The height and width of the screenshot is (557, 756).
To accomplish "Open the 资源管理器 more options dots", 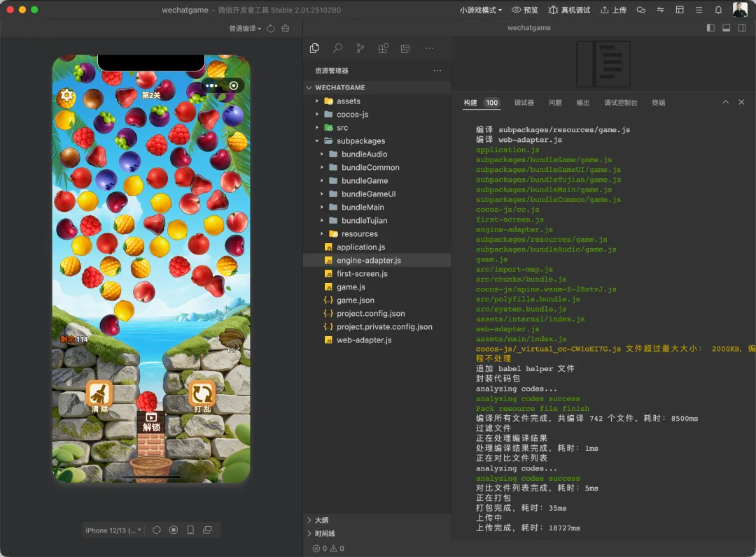I will point(437,71).
